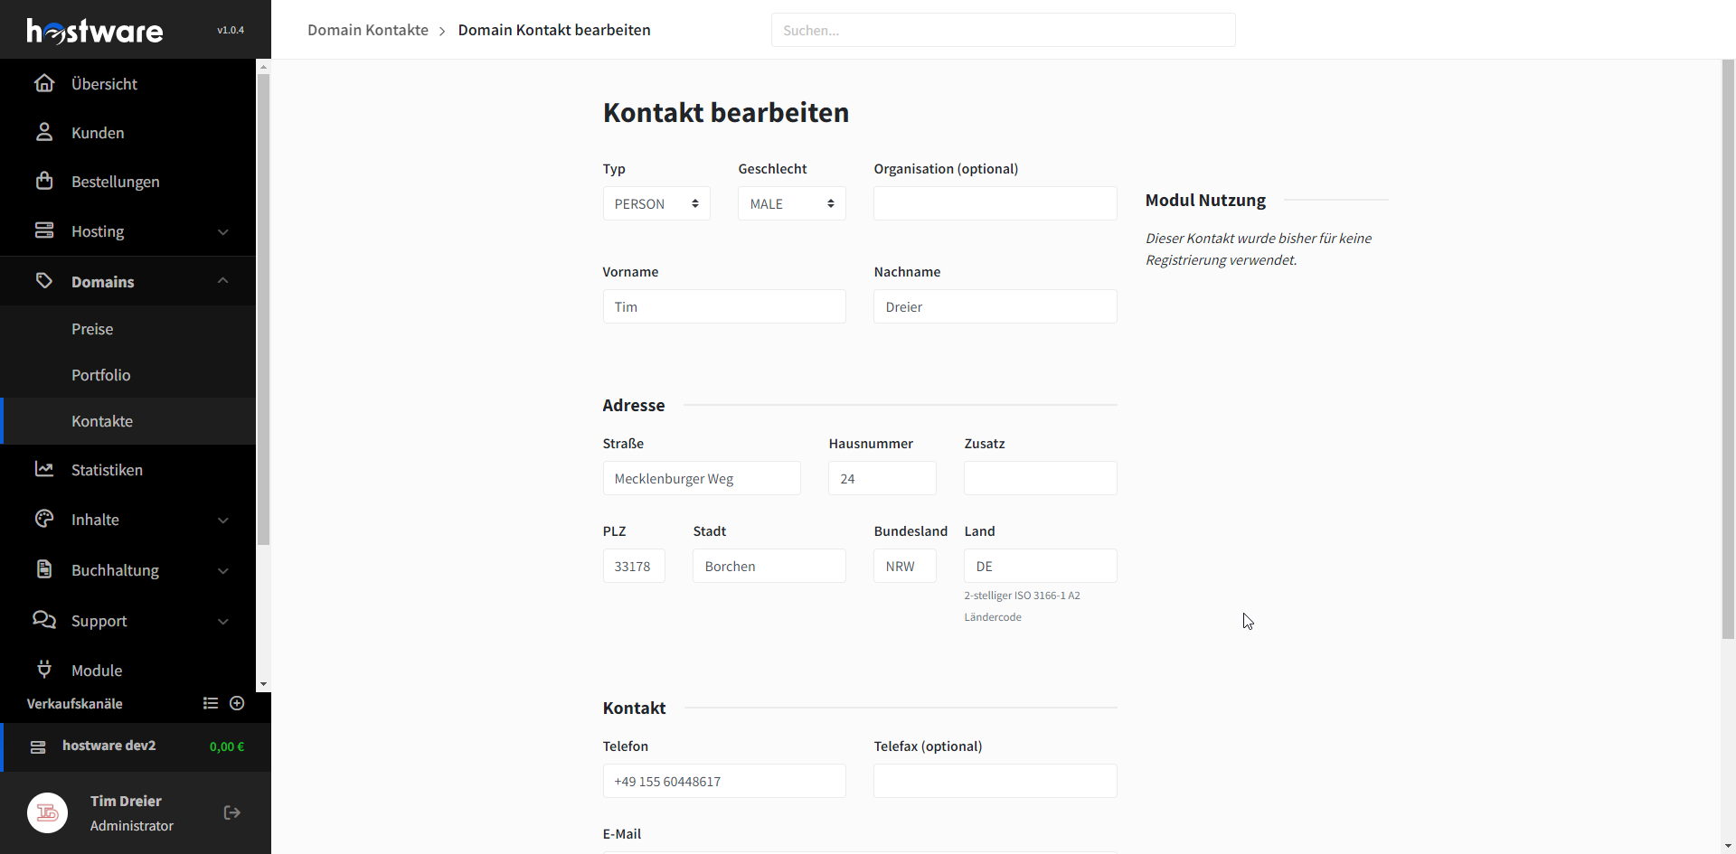The width and height of the screenshot is (1736, 854).
Task: Click the Kunden person icon
Action: click(x=43, y=133)
